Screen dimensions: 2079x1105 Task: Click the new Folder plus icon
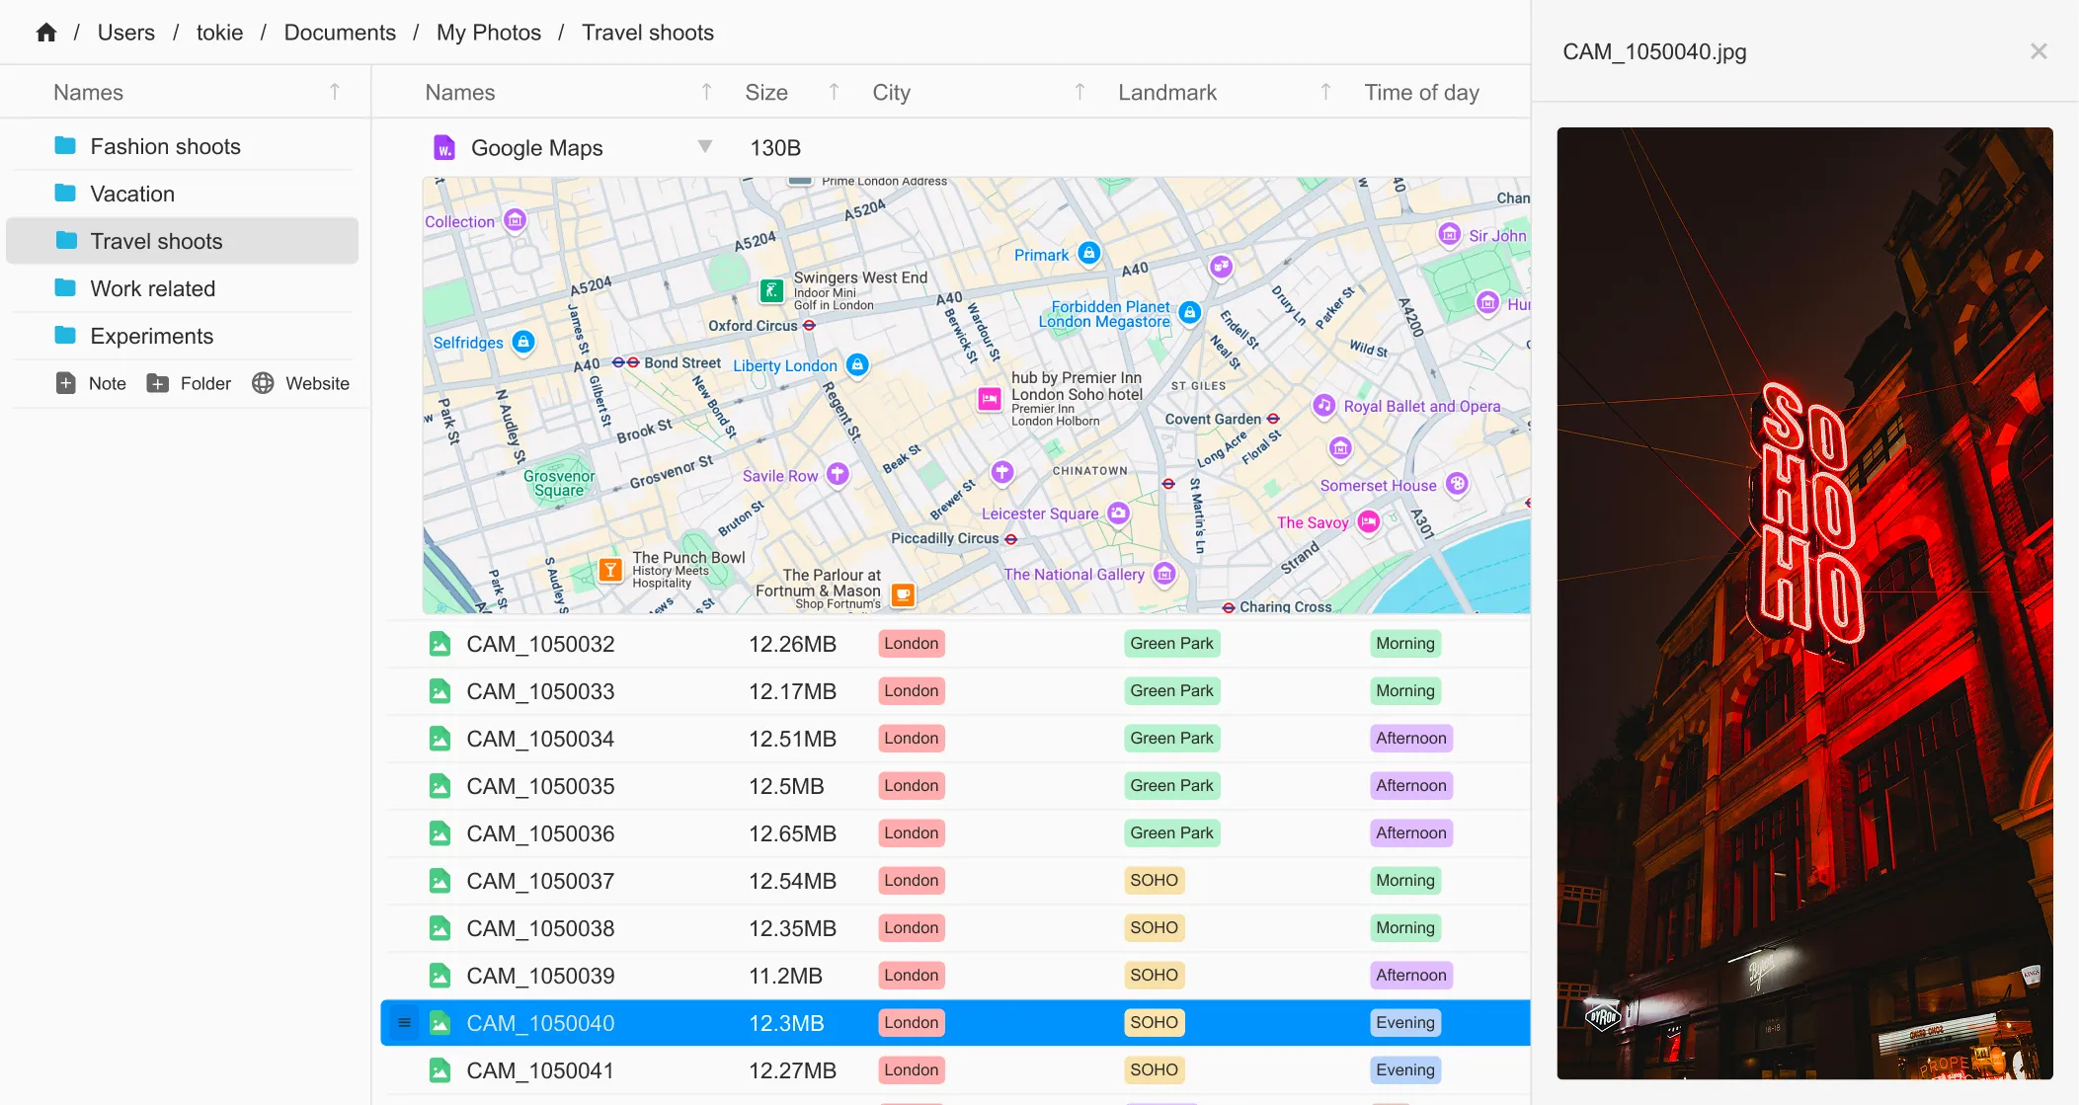click(x=157, y=383)
